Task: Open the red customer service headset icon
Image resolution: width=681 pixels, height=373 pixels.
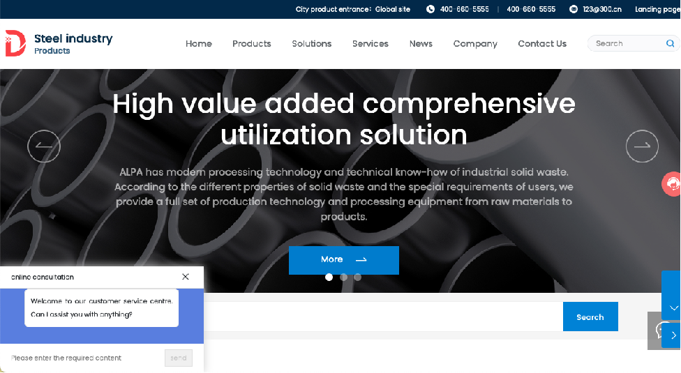Action: (x=671, y=184)
